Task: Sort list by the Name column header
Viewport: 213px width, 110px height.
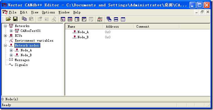Action: (84, 27)
